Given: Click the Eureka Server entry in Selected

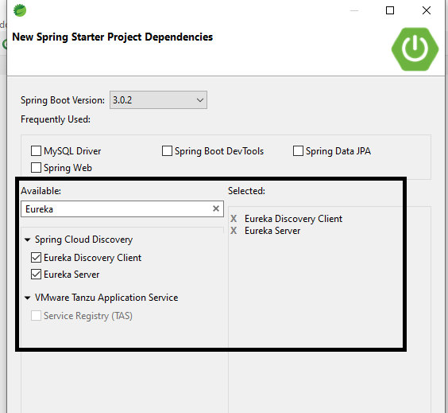Looking at the screenshot, I should (272, 231).
